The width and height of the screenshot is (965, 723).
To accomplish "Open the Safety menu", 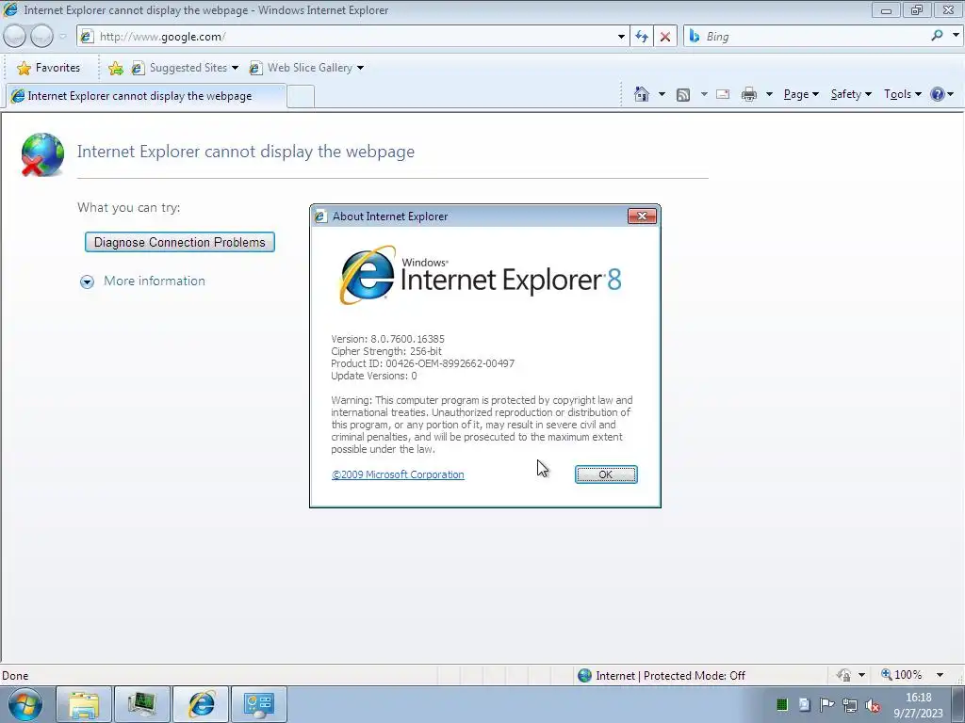I will [x=851, y=94].
